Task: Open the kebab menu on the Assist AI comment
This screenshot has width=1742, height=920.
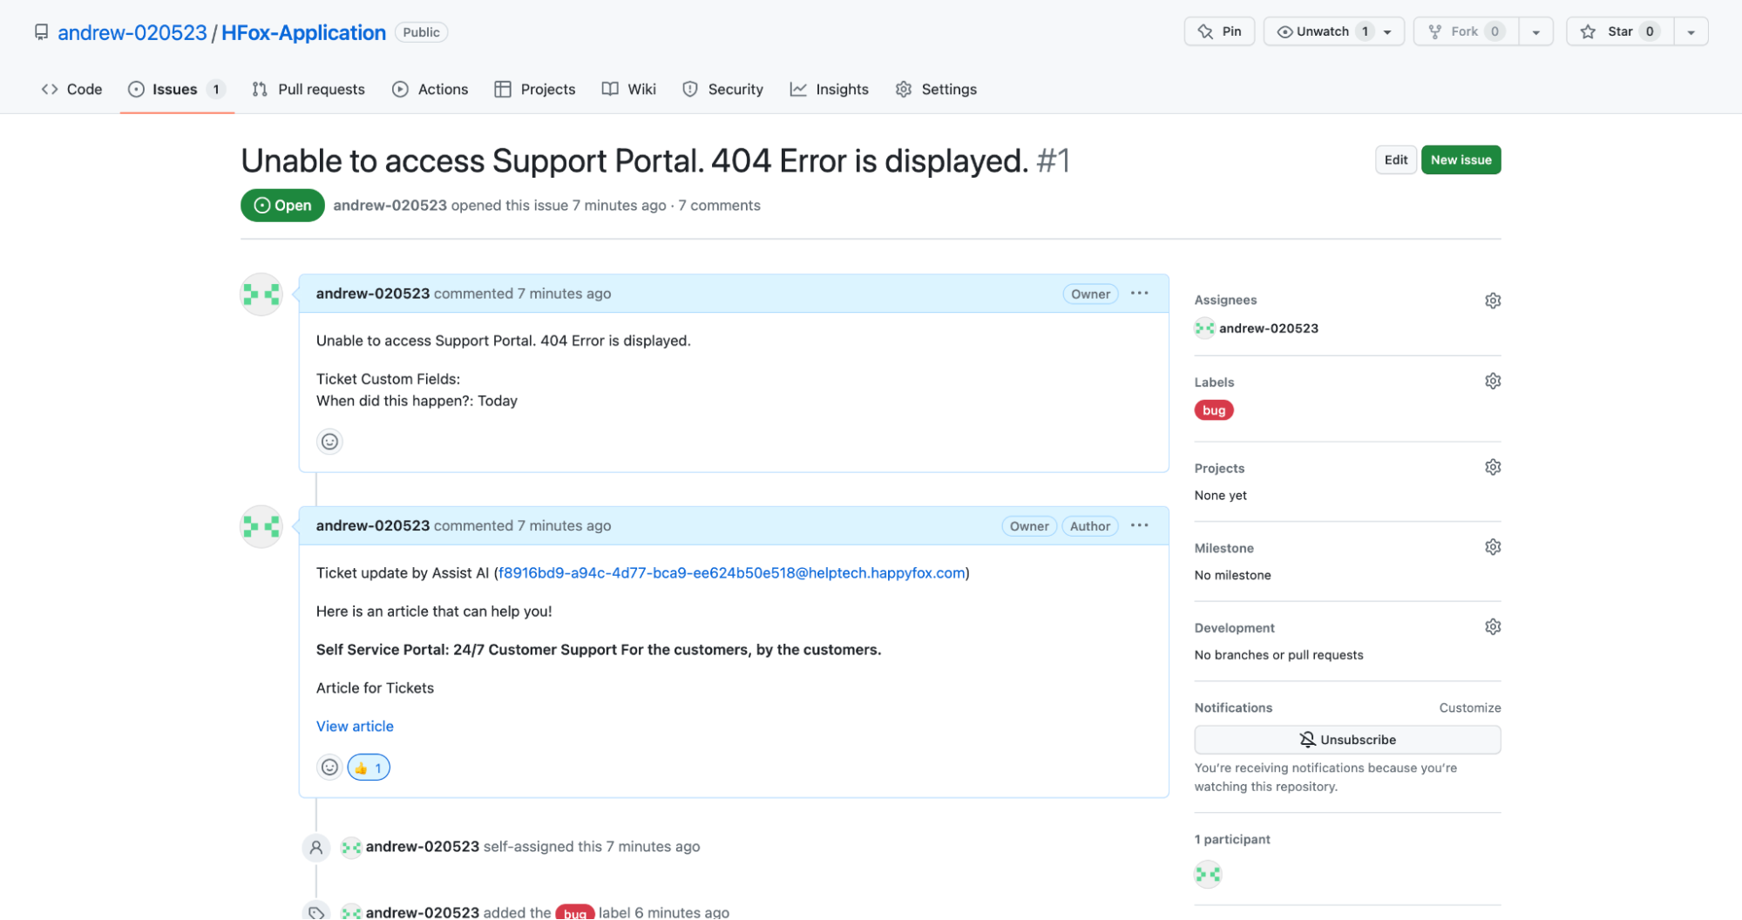Action: (x=1139, y=525)
